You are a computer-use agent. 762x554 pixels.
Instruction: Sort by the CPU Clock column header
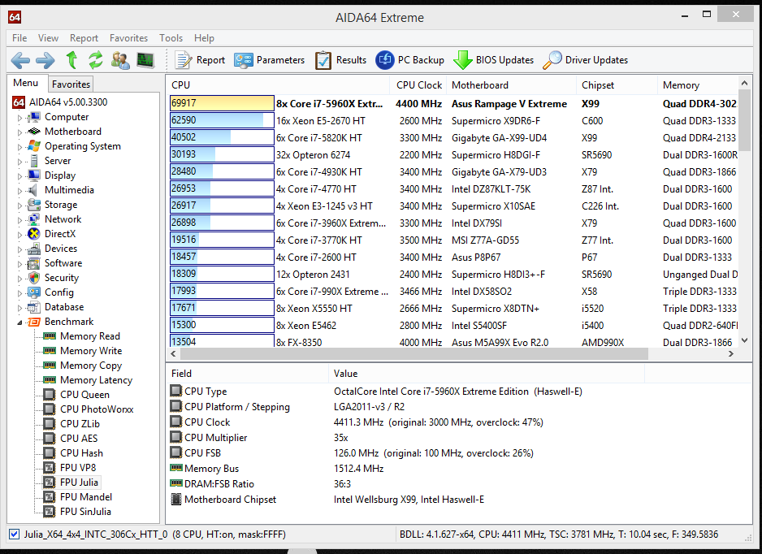[x=419, y=85]
